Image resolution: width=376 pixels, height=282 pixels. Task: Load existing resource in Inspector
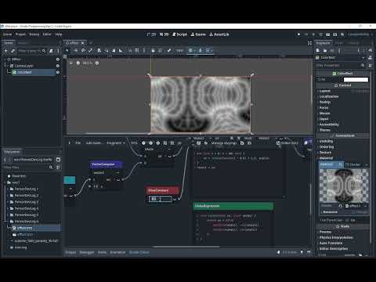[x=325, y=50]
